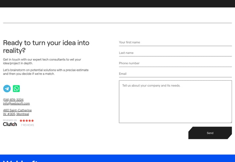235x162 pixels.
Task: Click into the 'Phone number' field
Action: click(175, 63)
